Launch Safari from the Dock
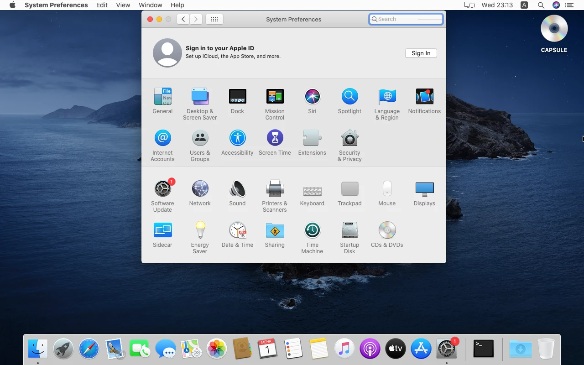Viewport: 584px width, 365px height. tap(89, 349)
